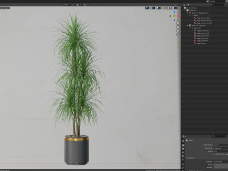Select the Dracaena plant object row
Viewport: 228px width, 171px height.
[200, 13]
